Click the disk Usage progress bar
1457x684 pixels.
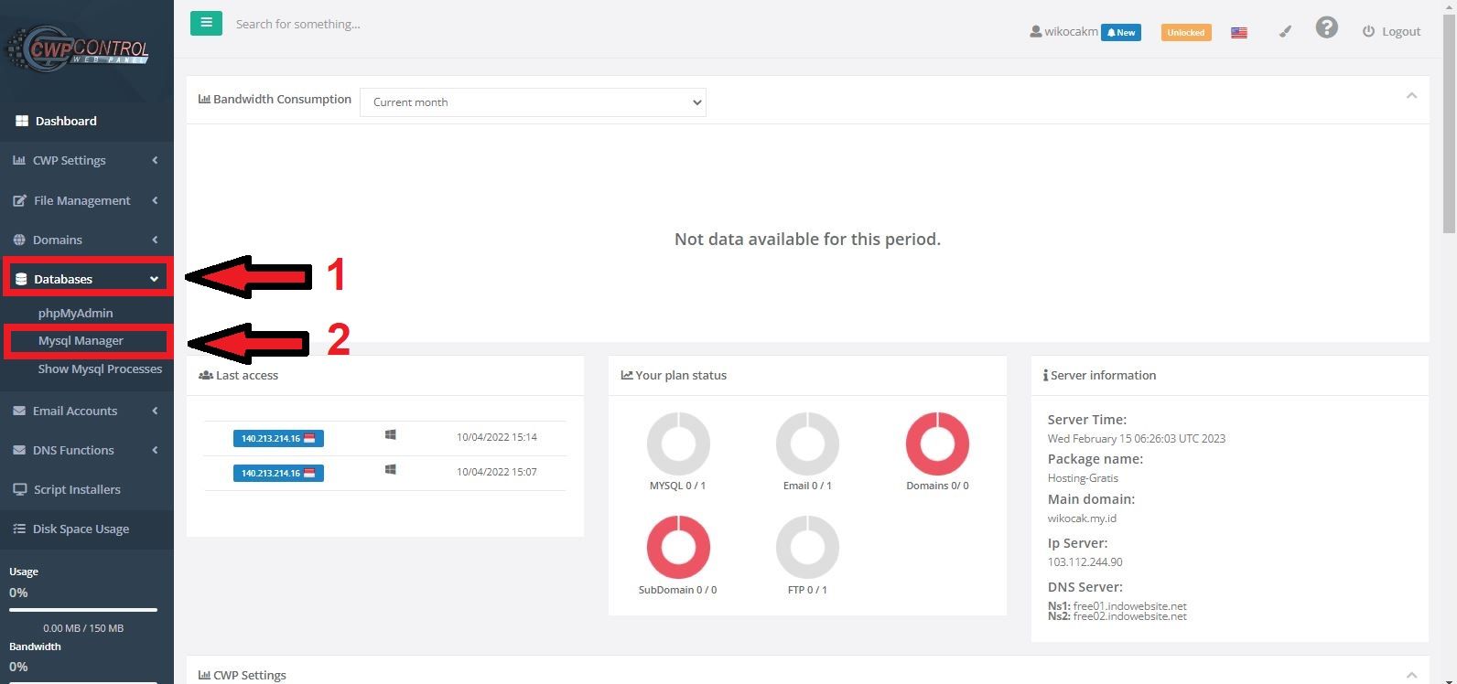(x=83, y=610)
